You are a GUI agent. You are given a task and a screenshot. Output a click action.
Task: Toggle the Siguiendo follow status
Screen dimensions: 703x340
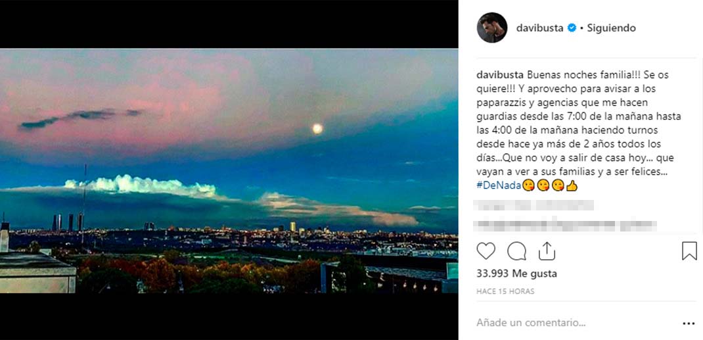coord(611,28)
